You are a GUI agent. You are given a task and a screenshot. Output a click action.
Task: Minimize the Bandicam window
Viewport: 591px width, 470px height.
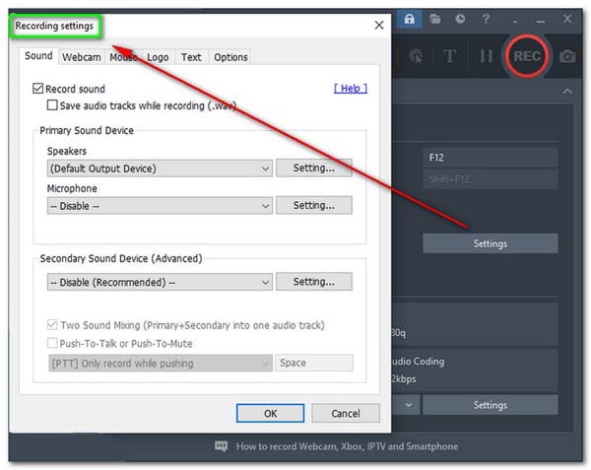[541, 20]
